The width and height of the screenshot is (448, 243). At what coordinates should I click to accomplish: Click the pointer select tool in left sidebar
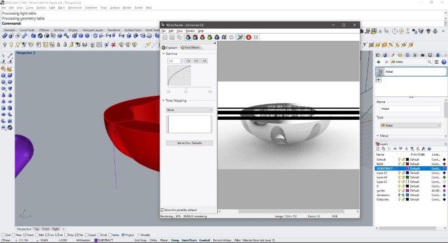coord(3,55)
